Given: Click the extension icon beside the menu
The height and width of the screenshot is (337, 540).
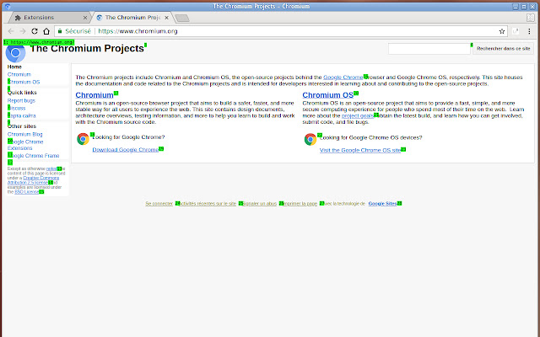Looking at the screenshot, I should point(516,31).
